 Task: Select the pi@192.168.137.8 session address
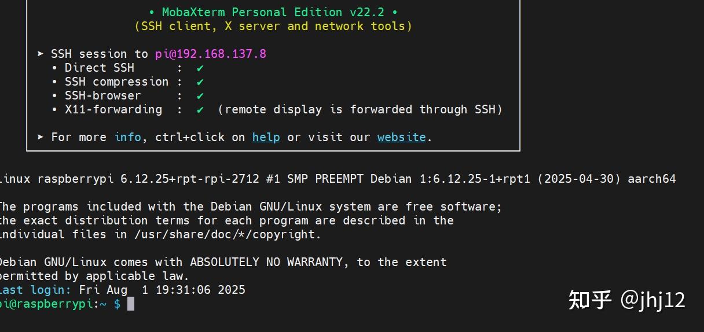(x=210, y=54)
